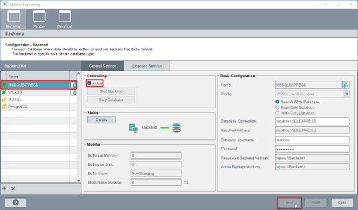The image size is (358, 210).
Task: Select the Read & Write Database option
Action: [278, 102]
